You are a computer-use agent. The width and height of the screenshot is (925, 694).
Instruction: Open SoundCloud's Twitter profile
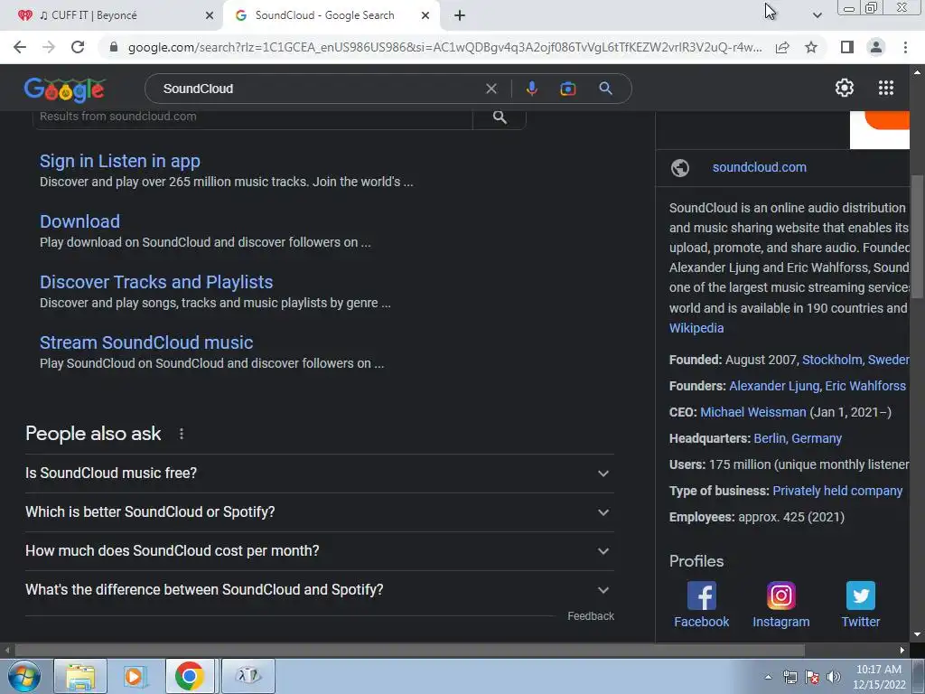(x=860, y=605)
